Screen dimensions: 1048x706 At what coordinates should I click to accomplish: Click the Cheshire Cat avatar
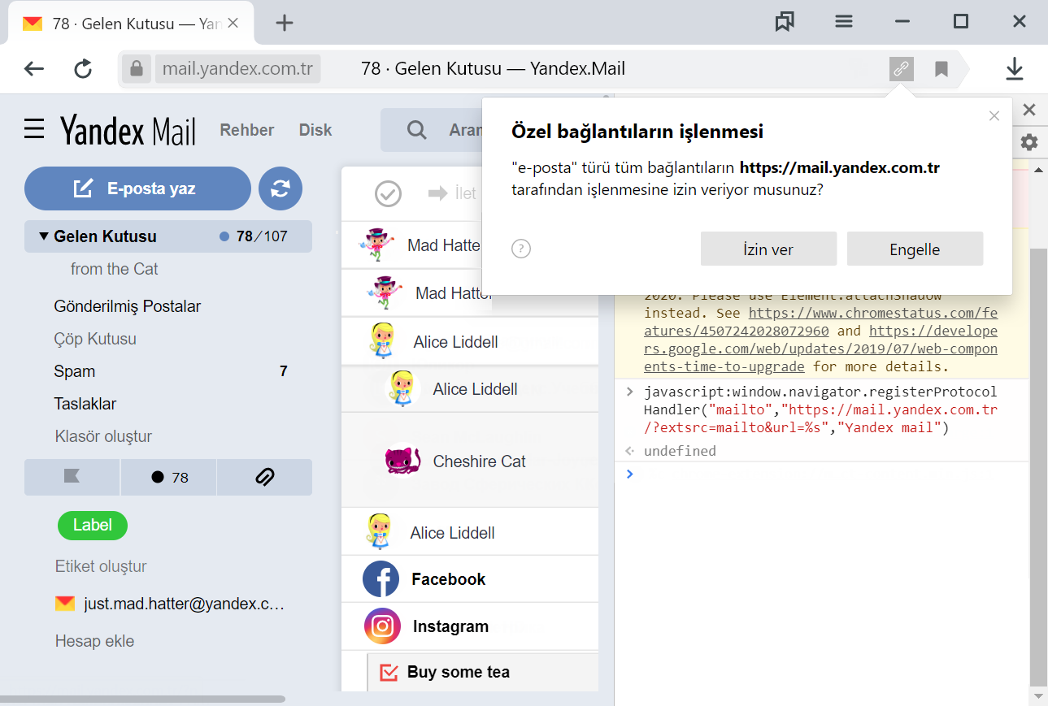[402, 461]
